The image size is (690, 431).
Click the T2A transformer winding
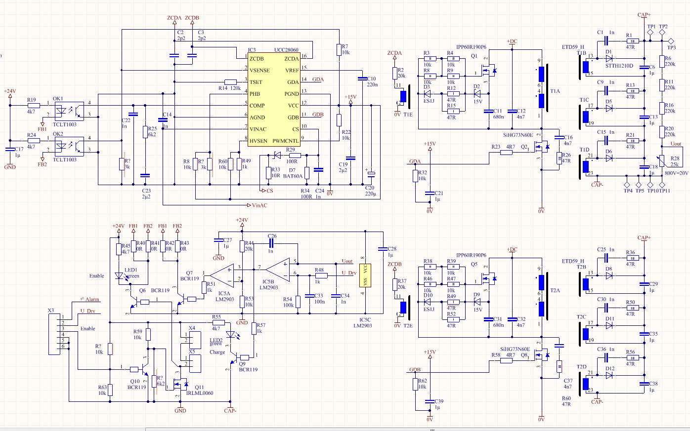(x=541, y=295)
